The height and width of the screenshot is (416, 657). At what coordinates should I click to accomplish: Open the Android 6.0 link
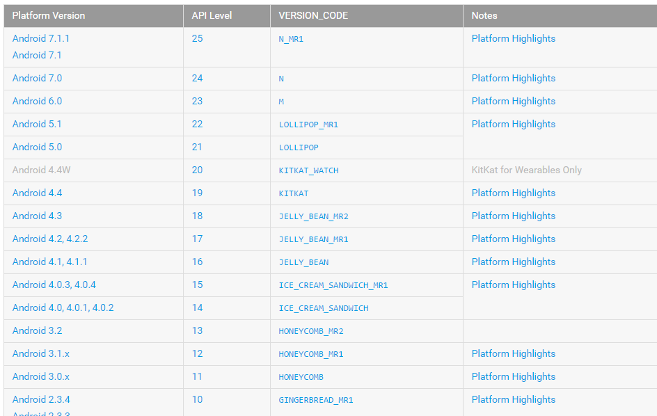point(38,102)
